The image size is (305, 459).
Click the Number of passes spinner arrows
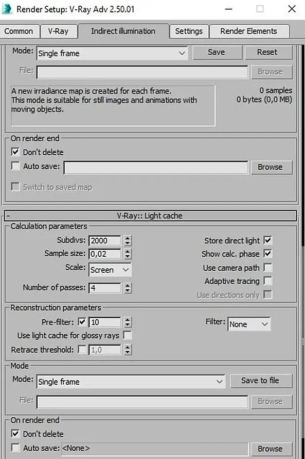click(x=128, y=288)
